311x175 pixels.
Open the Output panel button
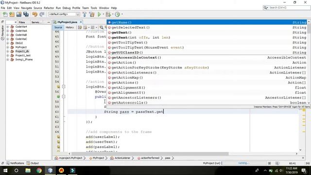33,163
